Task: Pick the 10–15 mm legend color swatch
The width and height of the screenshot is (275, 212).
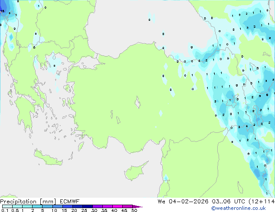Action: [57, 206]
